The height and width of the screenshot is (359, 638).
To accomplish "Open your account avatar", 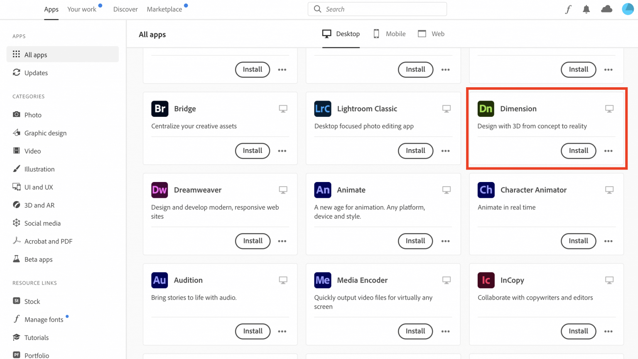I will pyautogui.click(x=628, y=9).
